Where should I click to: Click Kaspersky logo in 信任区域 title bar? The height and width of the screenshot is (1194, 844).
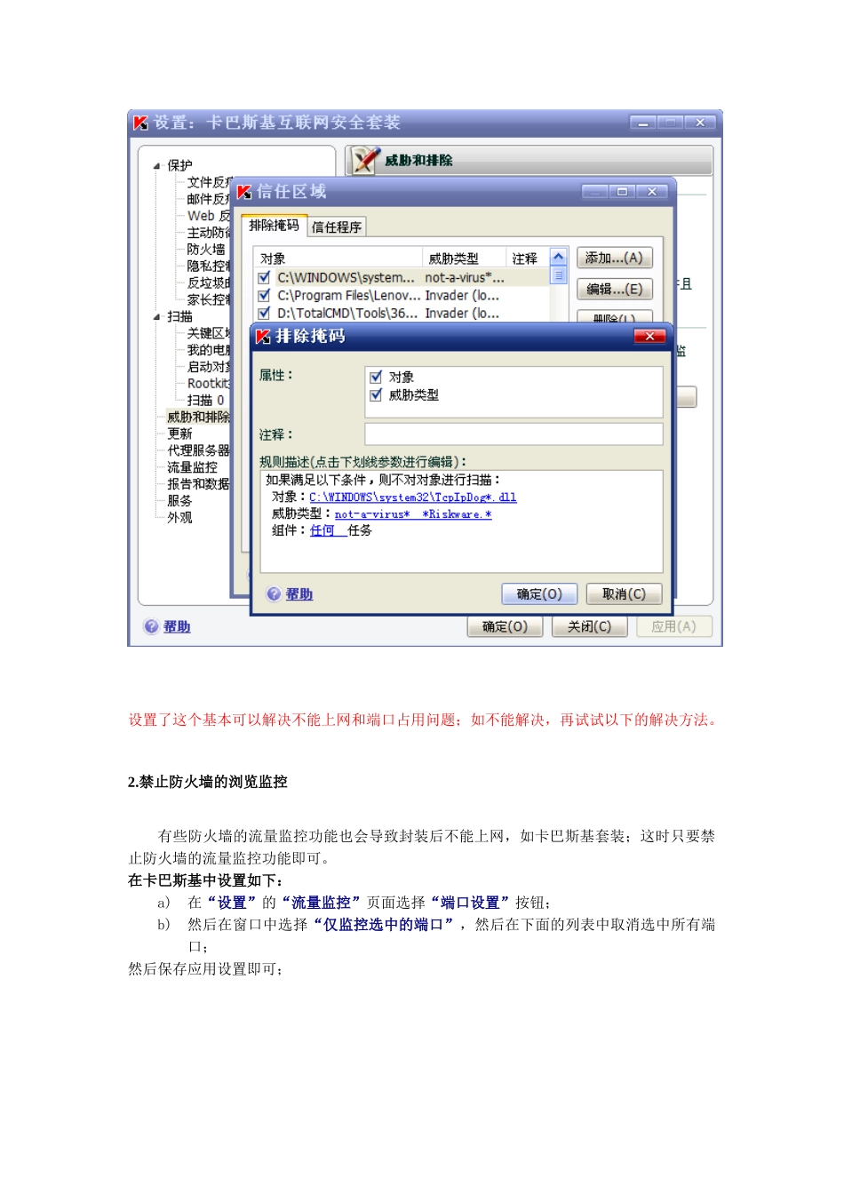pos(244,192)
